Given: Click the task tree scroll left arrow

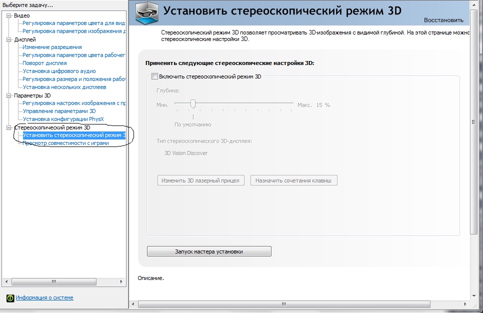Looking at the screenshot, I should pos(6,281).
